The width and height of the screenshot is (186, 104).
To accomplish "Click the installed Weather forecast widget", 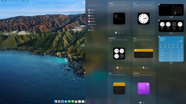I will 171,49.
